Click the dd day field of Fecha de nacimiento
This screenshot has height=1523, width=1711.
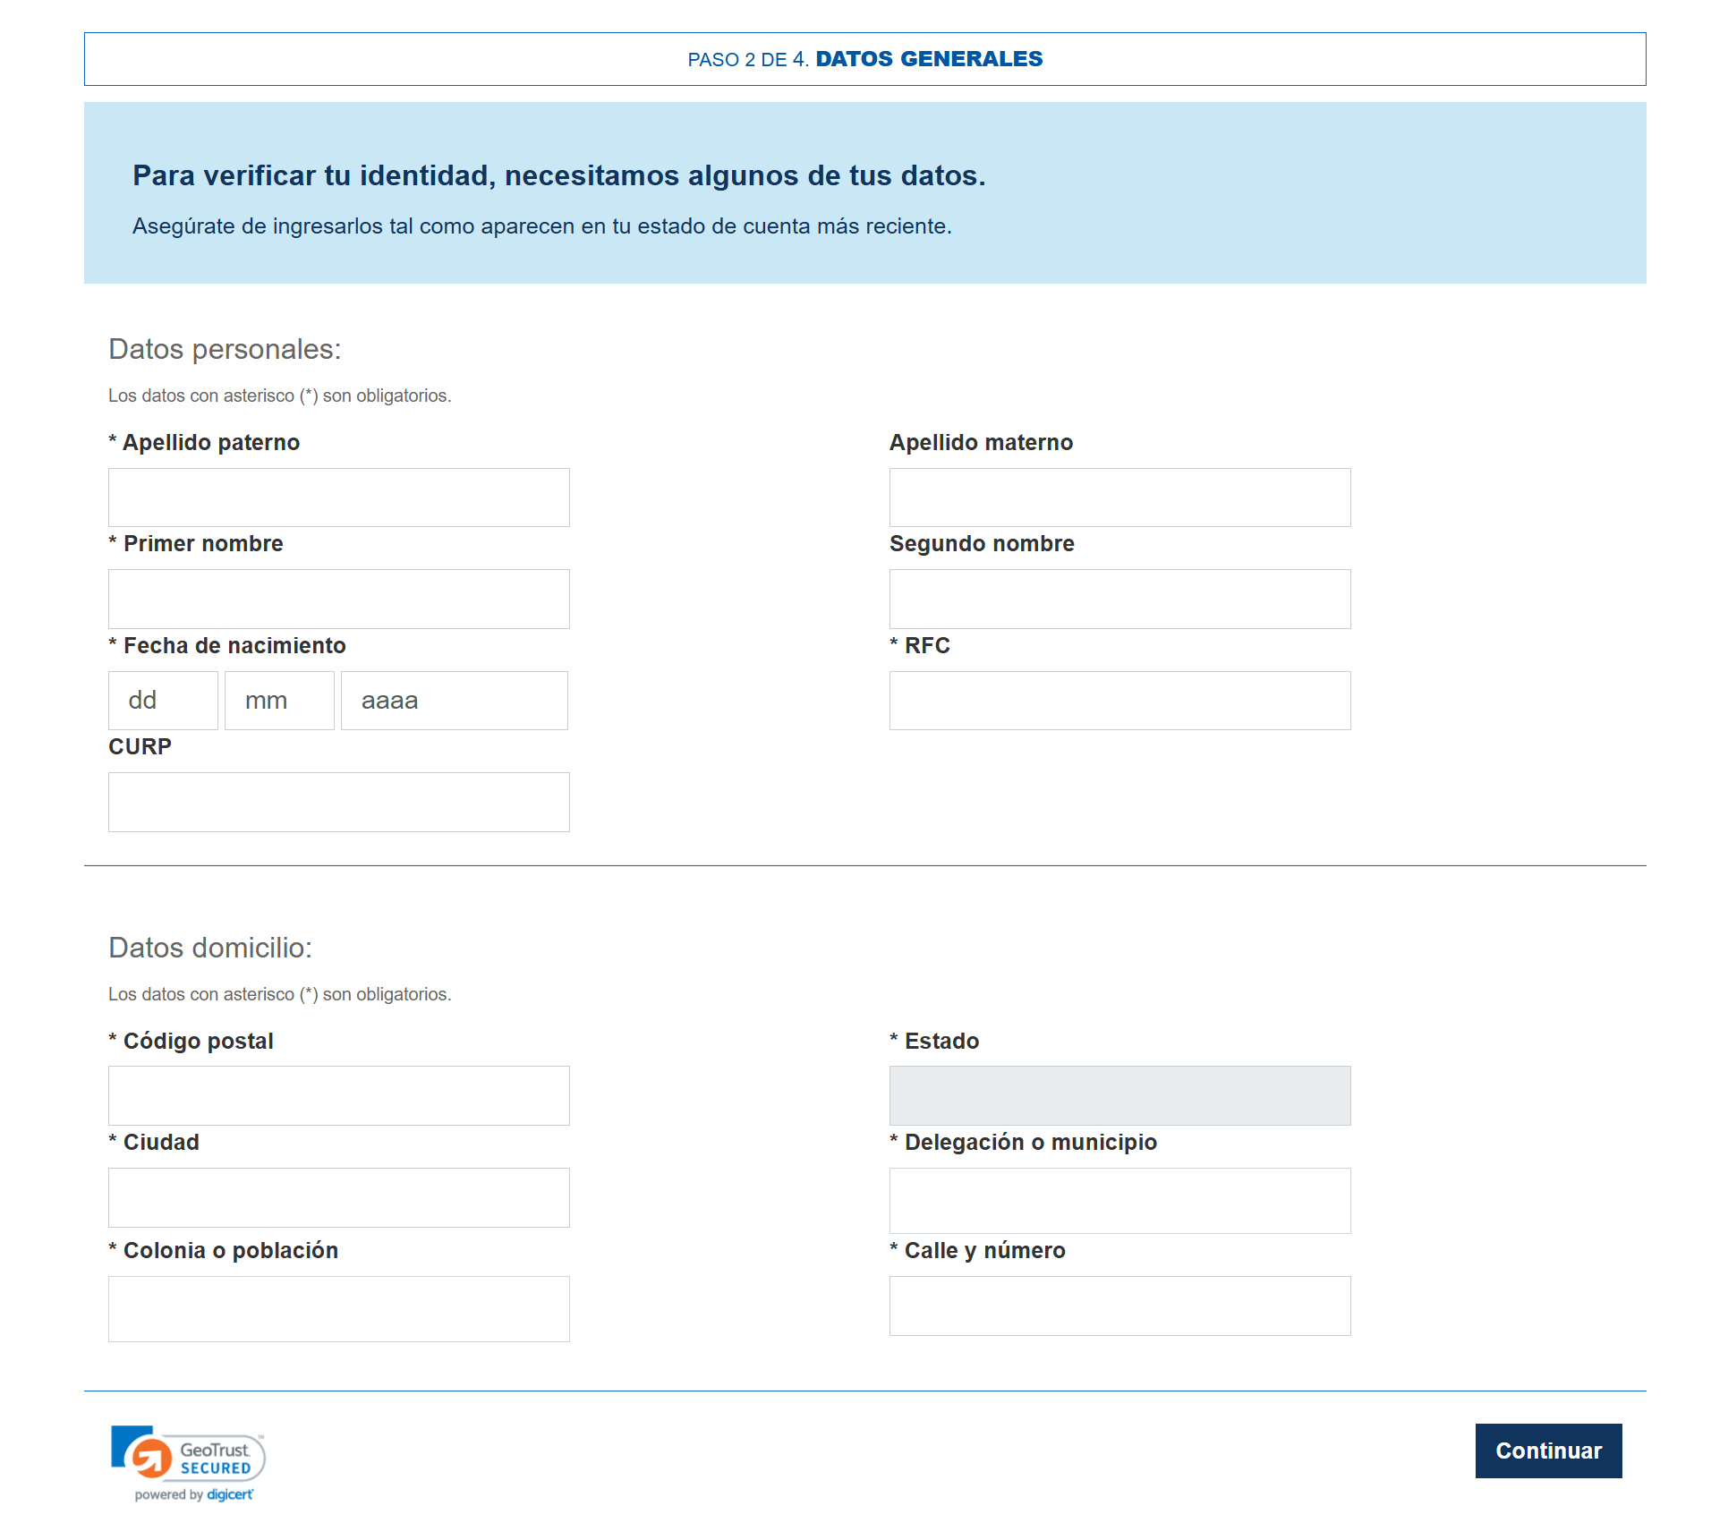click(x=163, y=700)
